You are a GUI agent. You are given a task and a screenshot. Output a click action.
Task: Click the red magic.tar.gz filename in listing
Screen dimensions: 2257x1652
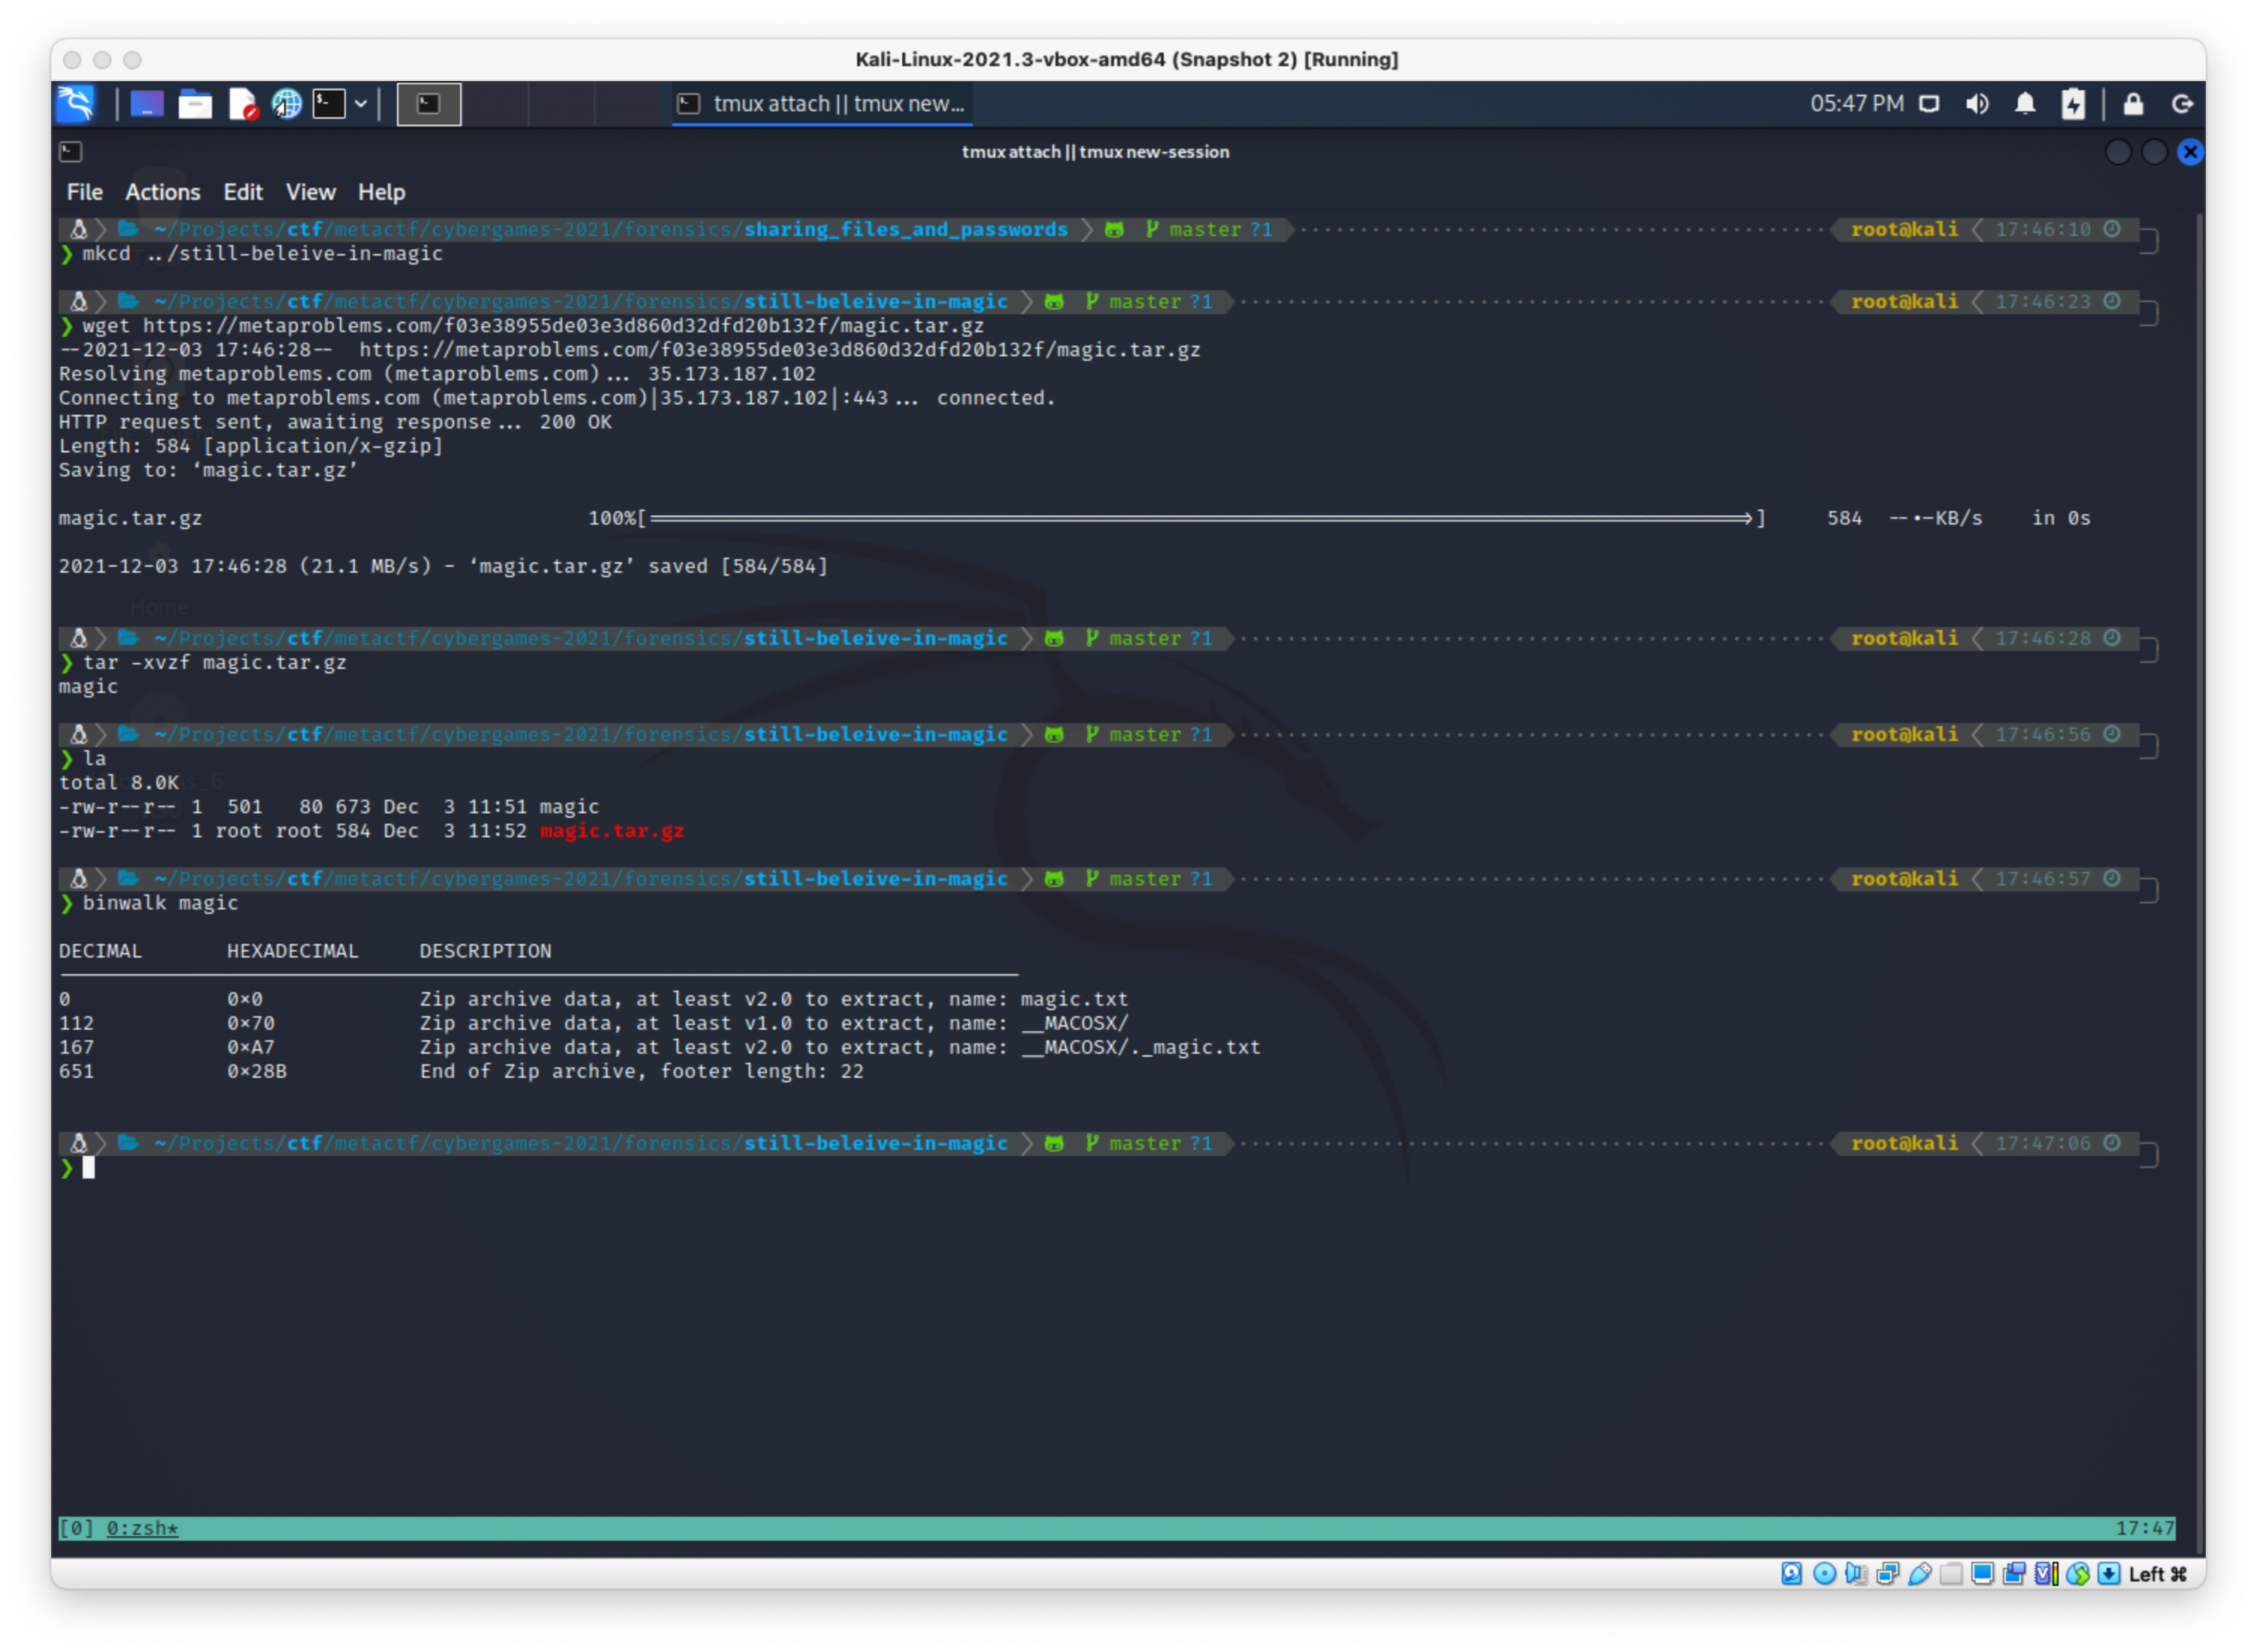point(611,831)
